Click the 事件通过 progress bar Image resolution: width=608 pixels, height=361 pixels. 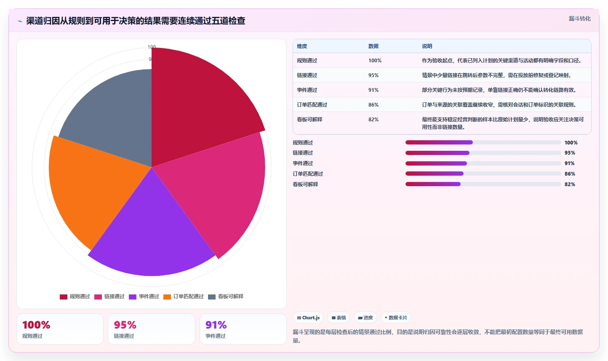tap(483, 163)
